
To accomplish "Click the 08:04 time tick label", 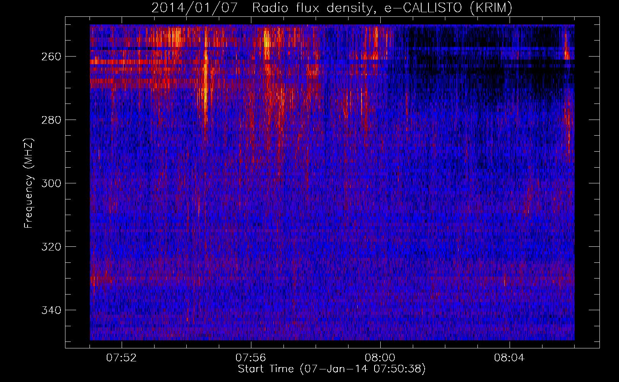I will pyautogui.click(x=510, y=358).
